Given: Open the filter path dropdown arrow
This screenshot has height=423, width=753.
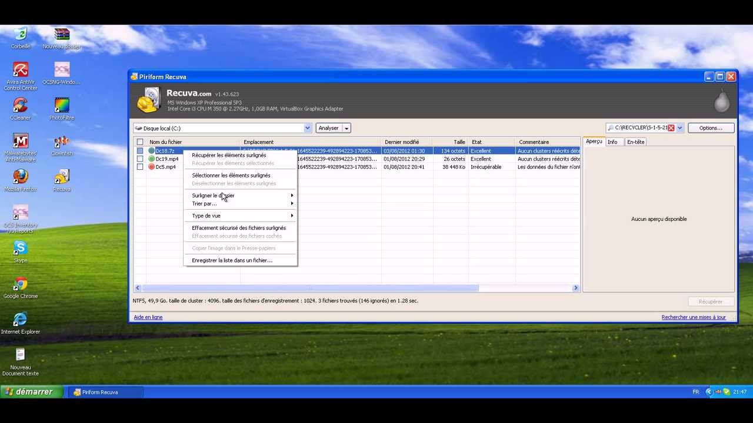Looking at the screenshot, I should click(679, 128).
